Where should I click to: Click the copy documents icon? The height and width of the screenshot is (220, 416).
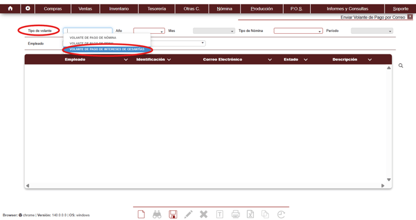coord(265,214)
